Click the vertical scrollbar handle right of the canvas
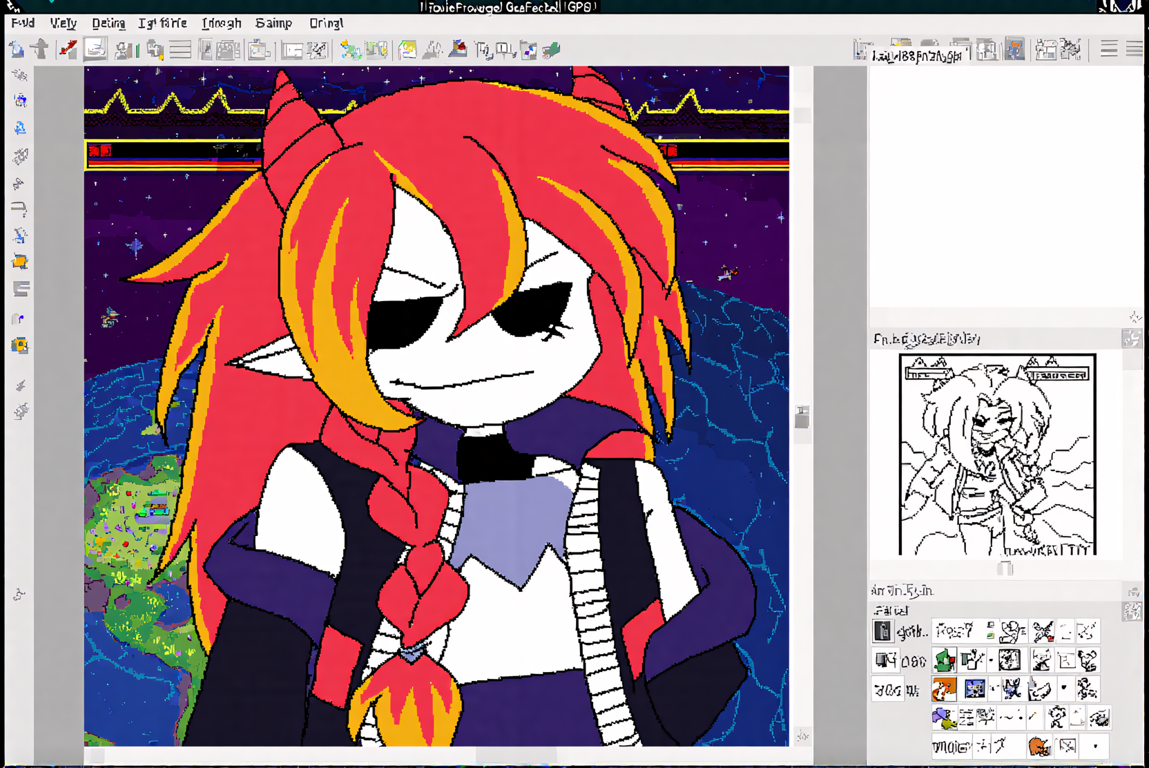1149x768 pixels. coord(802,416)
